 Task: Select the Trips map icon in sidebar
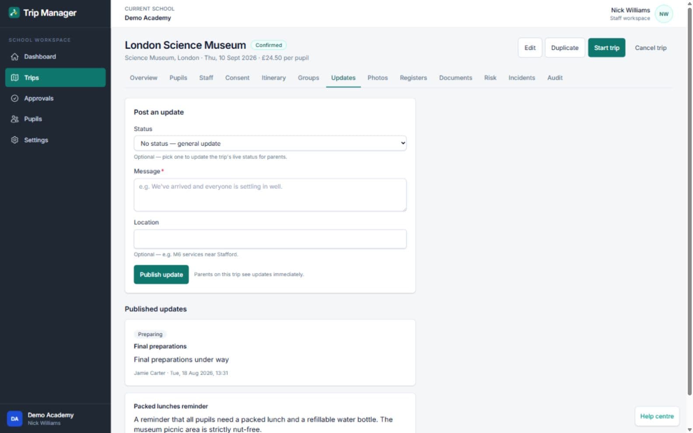[15, 77]
